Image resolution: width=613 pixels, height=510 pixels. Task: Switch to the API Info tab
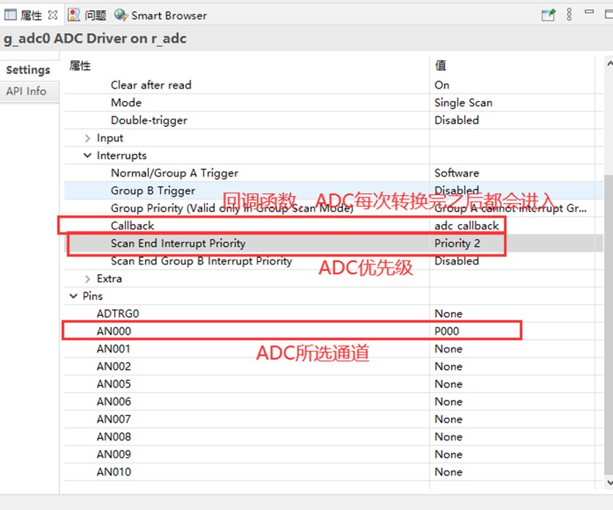pyautogui.click(x=26, y=92)
